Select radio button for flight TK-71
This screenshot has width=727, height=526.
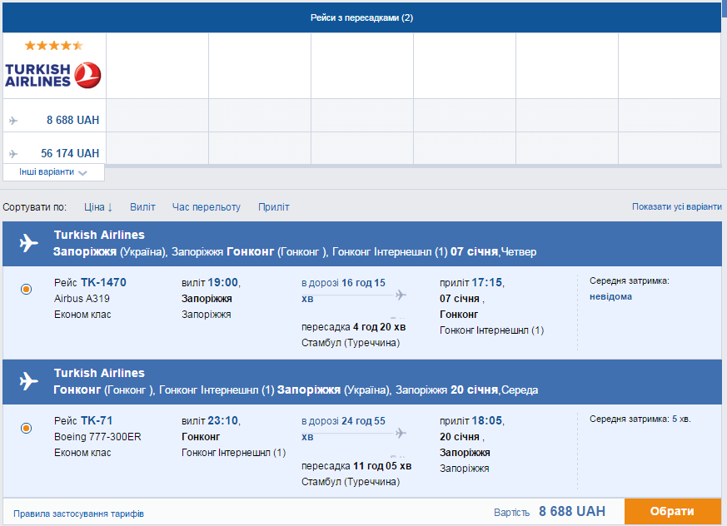point(27,428)
